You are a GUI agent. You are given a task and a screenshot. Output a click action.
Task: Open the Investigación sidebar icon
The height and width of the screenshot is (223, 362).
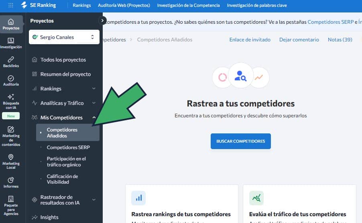click(11, 41)
